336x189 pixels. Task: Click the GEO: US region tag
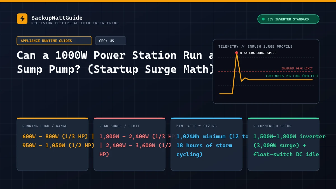coord(111,41)
